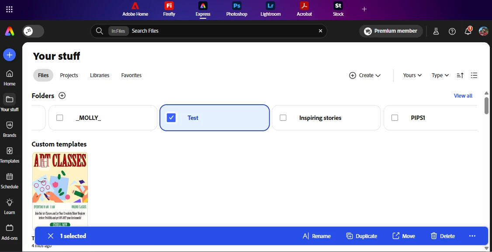Switch to the Favorites tab
The height and width of the screenshot is (252, 492).
(x=131, y=75)
